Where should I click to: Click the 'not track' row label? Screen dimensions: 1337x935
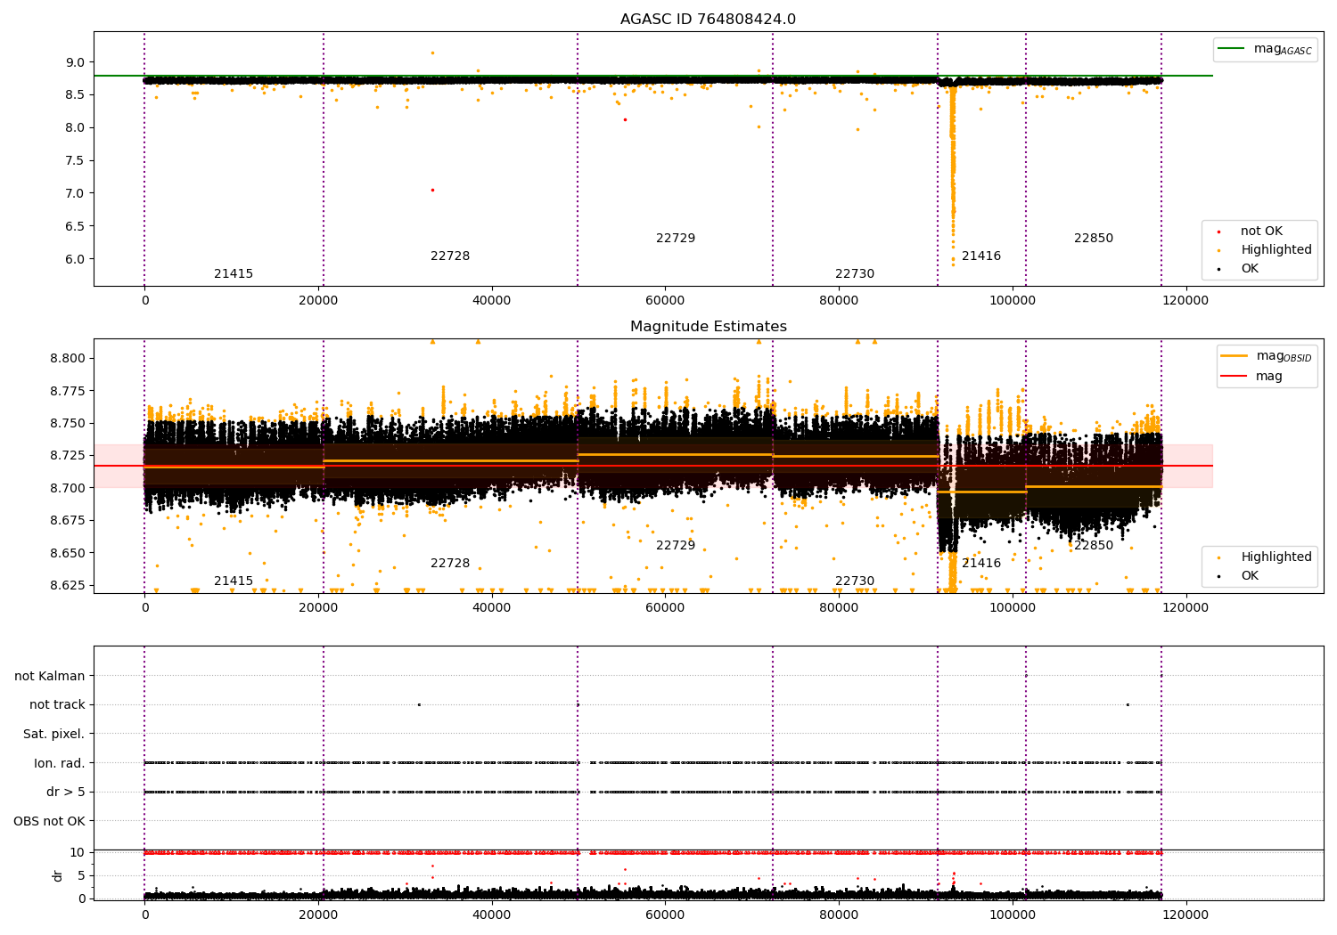click(x=57, y=704)
